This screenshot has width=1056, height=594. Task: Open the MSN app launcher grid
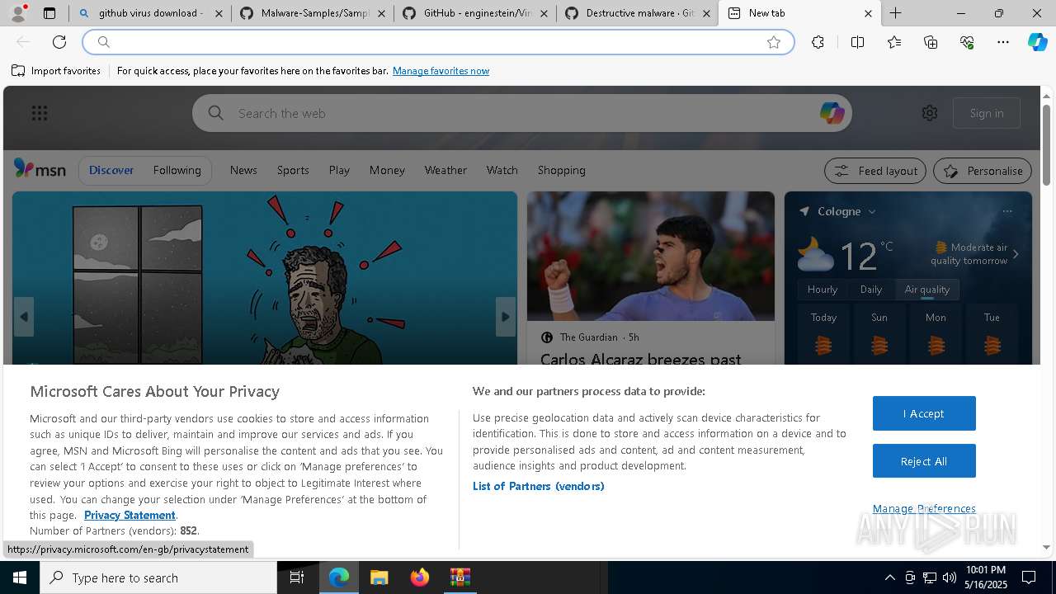[40, 113]
